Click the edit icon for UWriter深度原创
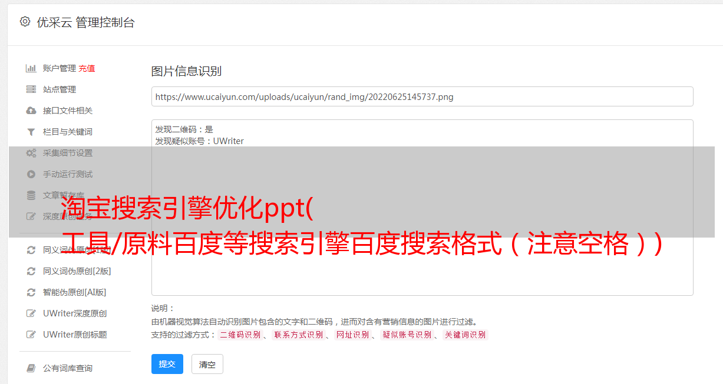 31,313
